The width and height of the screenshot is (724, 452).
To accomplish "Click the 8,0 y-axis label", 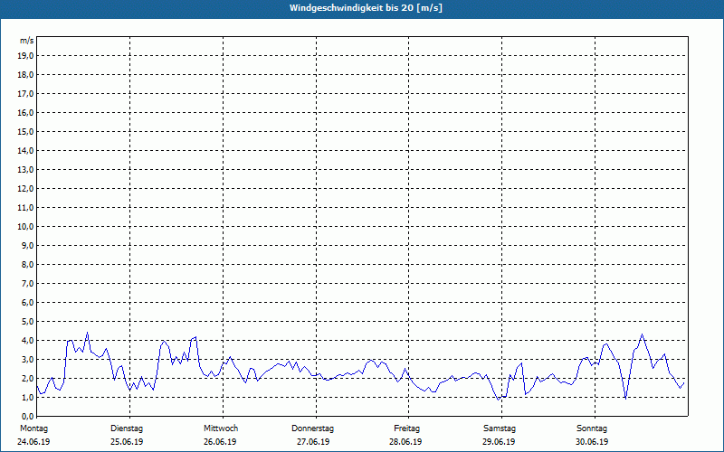I will pyautogui.click(x=27, y=264).
